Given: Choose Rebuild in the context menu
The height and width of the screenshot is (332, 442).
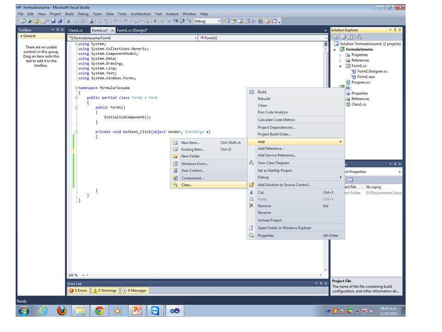Looking at the screenshot, I should point(296,99).
